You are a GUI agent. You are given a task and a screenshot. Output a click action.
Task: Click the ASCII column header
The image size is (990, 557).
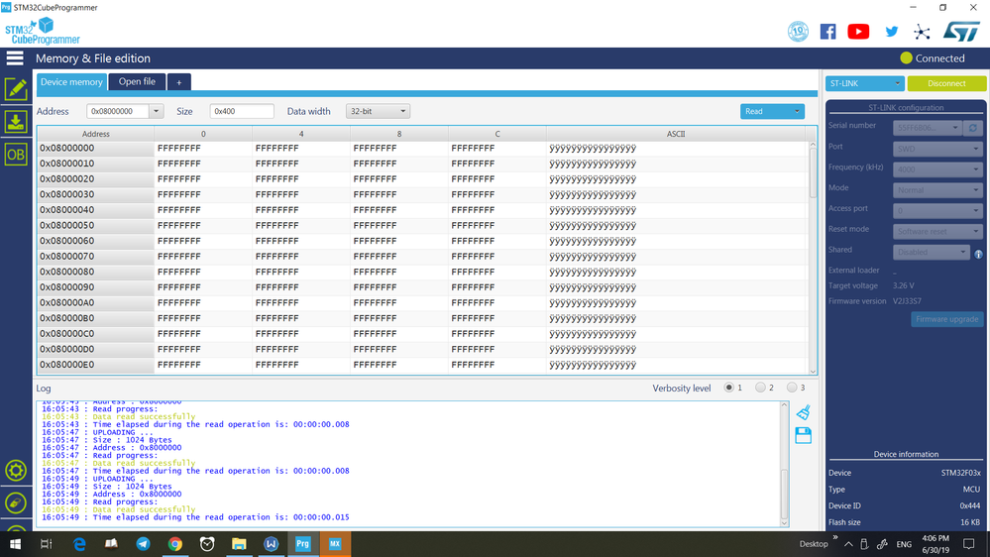pyautogui.click(x=676, y=134)
